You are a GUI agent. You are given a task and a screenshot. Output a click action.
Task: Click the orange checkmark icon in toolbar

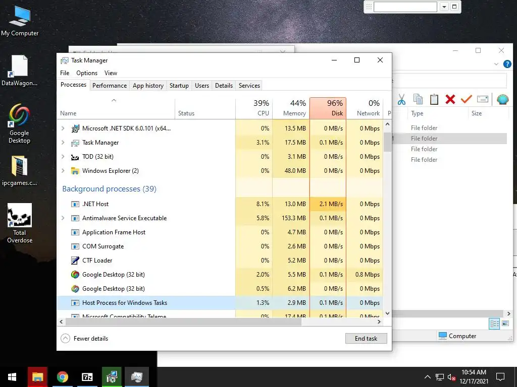pyautogui.click(x=466, y=99)
